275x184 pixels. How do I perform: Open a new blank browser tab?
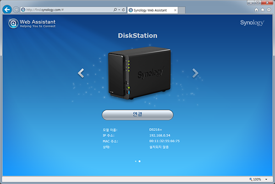pos(181,11)
